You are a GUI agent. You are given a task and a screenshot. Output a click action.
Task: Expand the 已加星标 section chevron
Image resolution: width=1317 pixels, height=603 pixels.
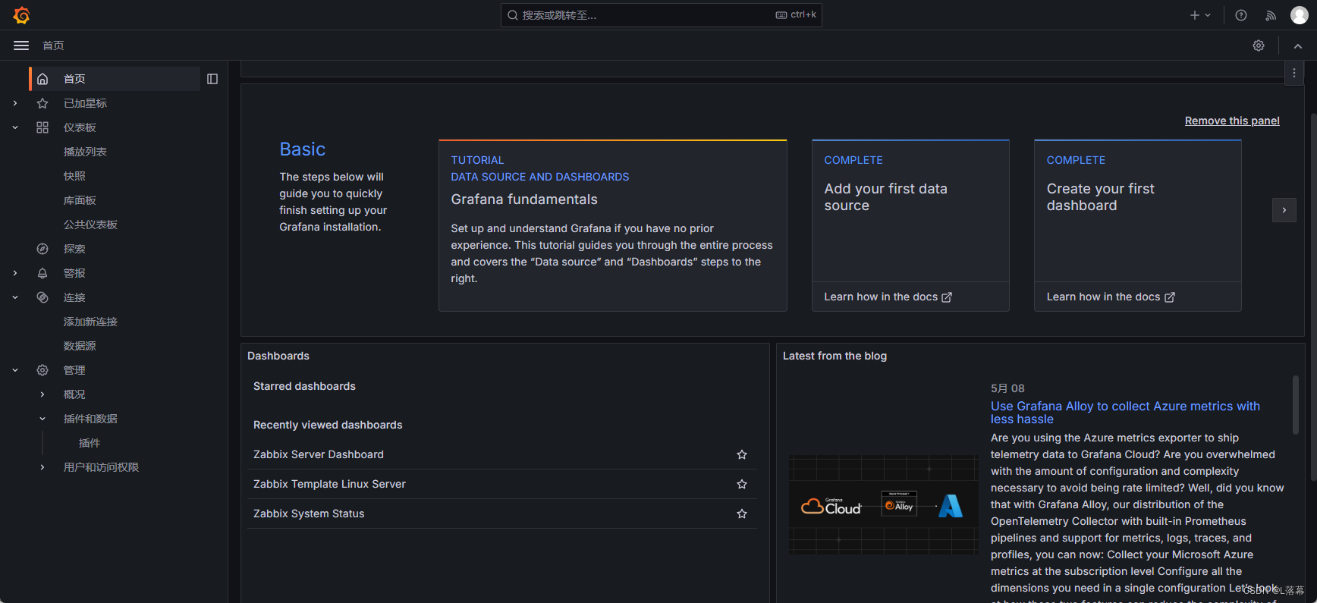15,103
